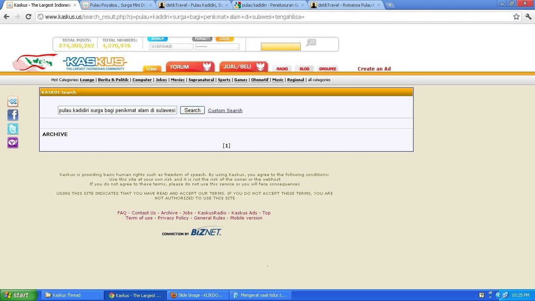Image resolution: width=535 pixels, height=301 pixels.
Task: Open Computer hot category
Action: coord(142,80)
